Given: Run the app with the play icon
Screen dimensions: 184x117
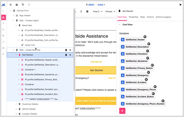Looking at the screenshot, I should coord(180,5).
